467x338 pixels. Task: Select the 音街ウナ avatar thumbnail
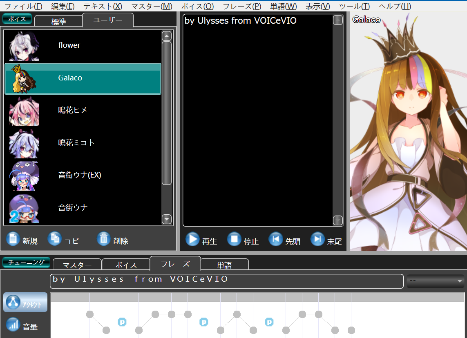click(24, 208)
